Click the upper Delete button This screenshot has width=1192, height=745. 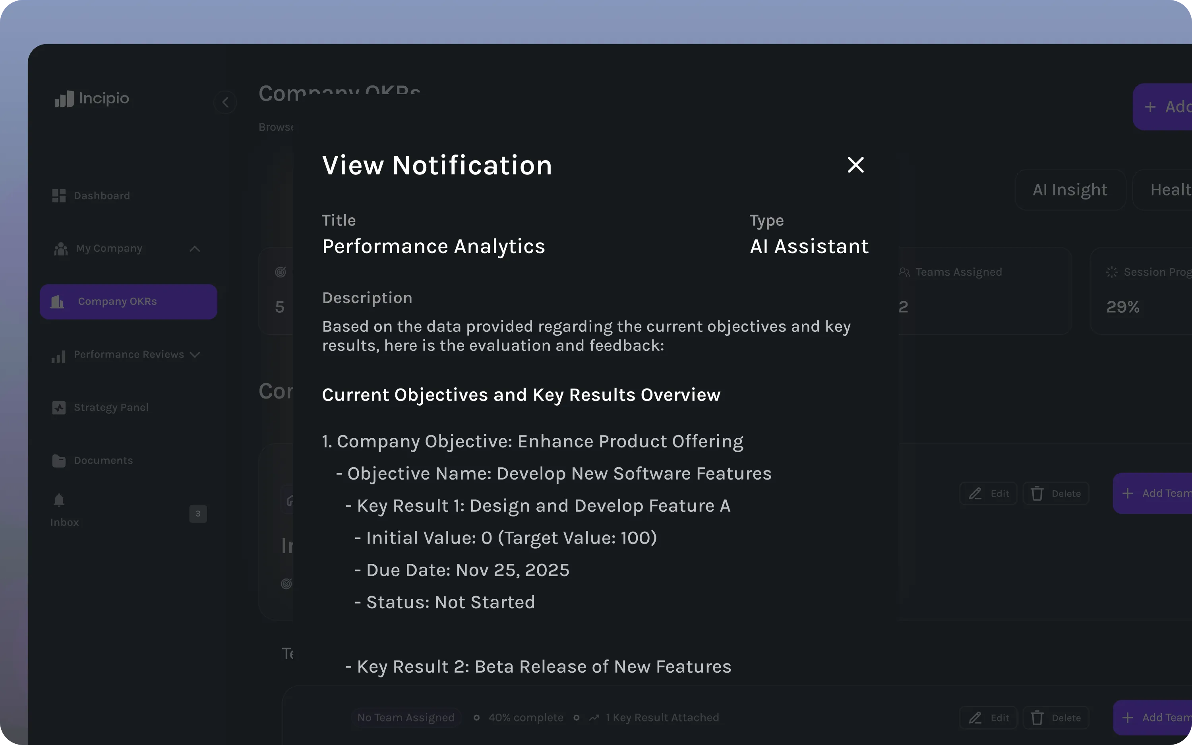(1056, 493)
